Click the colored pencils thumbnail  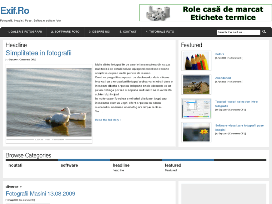pos(196,61)
